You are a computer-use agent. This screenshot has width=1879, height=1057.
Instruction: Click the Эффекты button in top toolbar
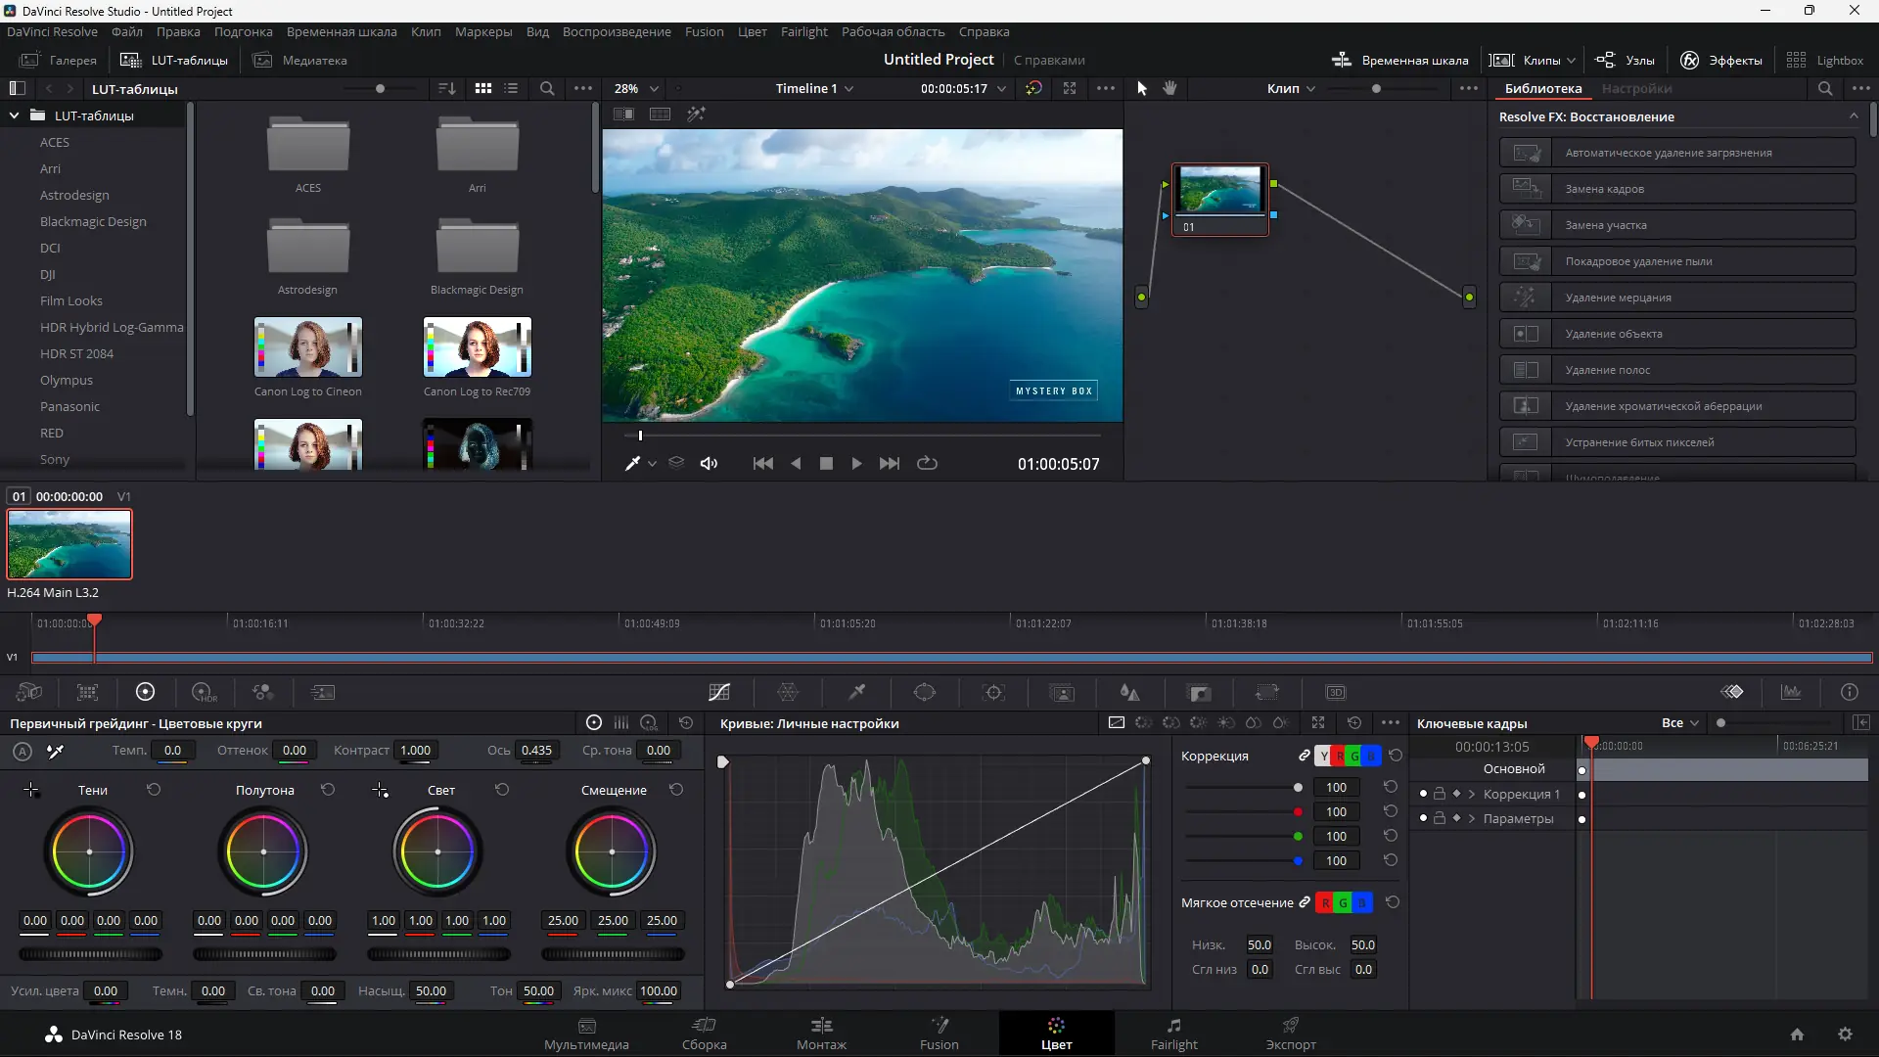[x=1721, y=60]
